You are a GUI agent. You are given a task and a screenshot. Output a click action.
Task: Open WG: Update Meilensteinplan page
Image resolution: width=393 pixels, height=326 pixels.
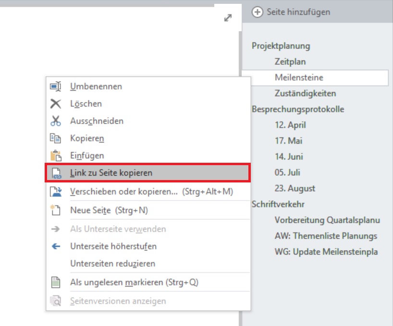pyautogui.click(x=326, y=252)
